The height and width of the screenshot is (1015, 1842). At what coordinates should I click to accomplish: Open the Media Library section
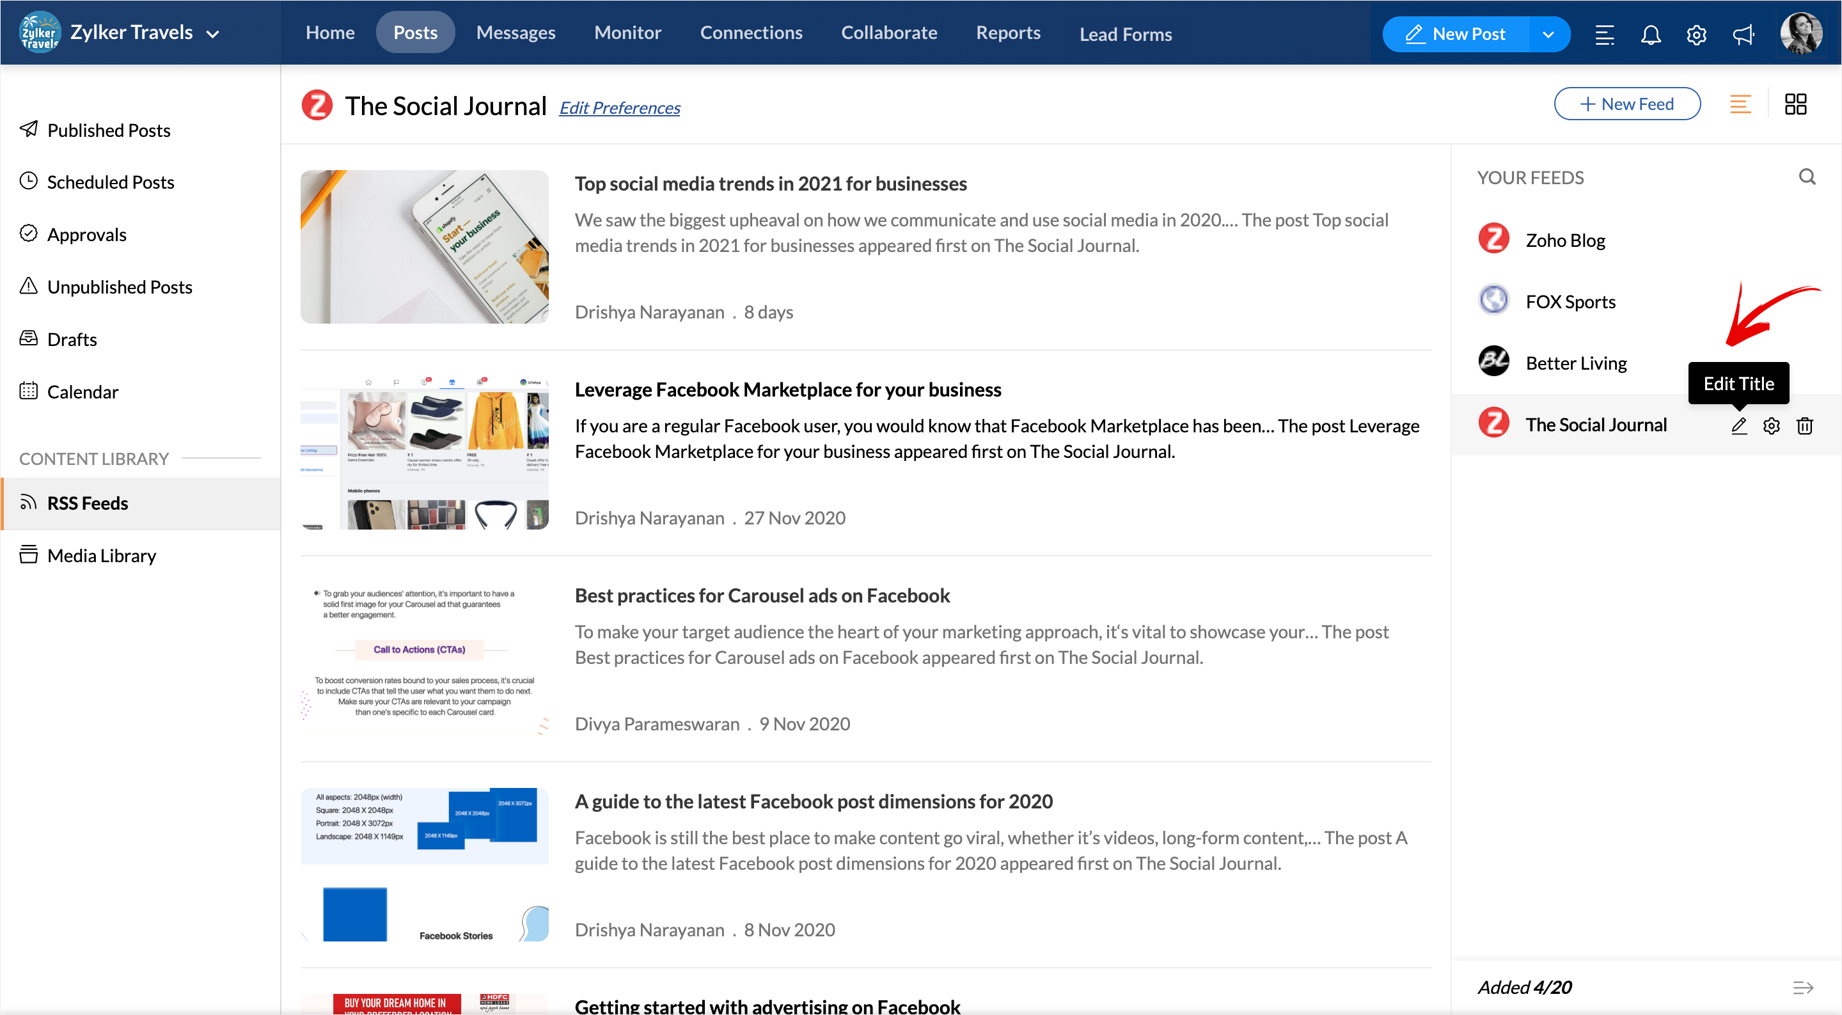pos(102,555)
